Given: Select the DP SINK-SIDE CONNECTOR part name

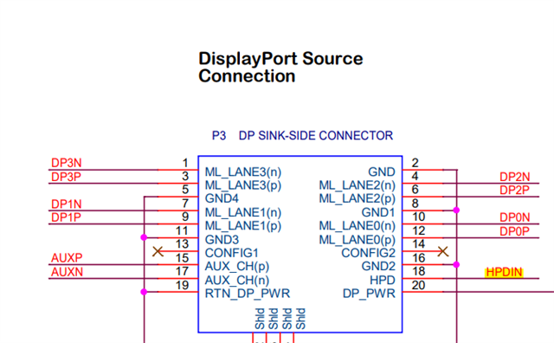Looking at the screenshot, I should (316, 135).
